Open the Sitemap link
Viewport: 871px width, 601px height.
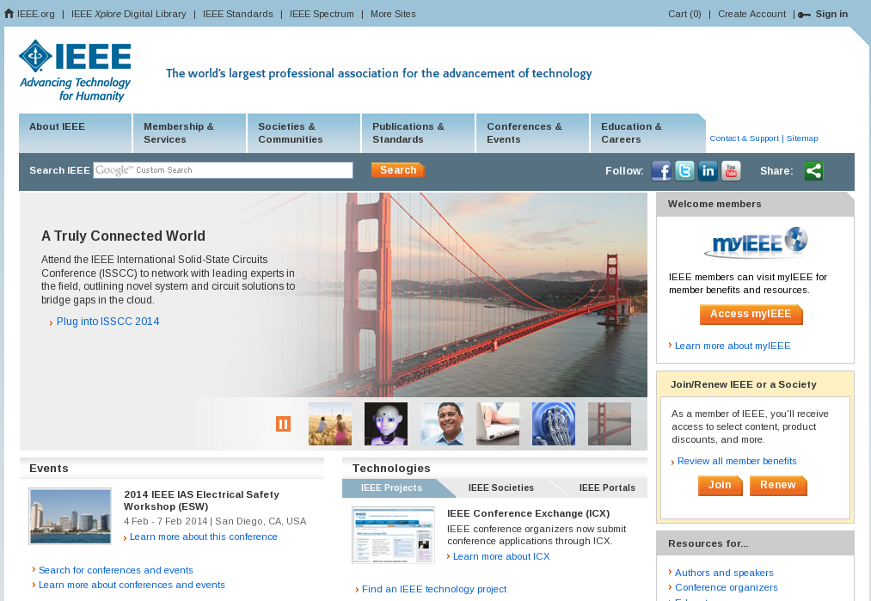(x=802, y=138)
